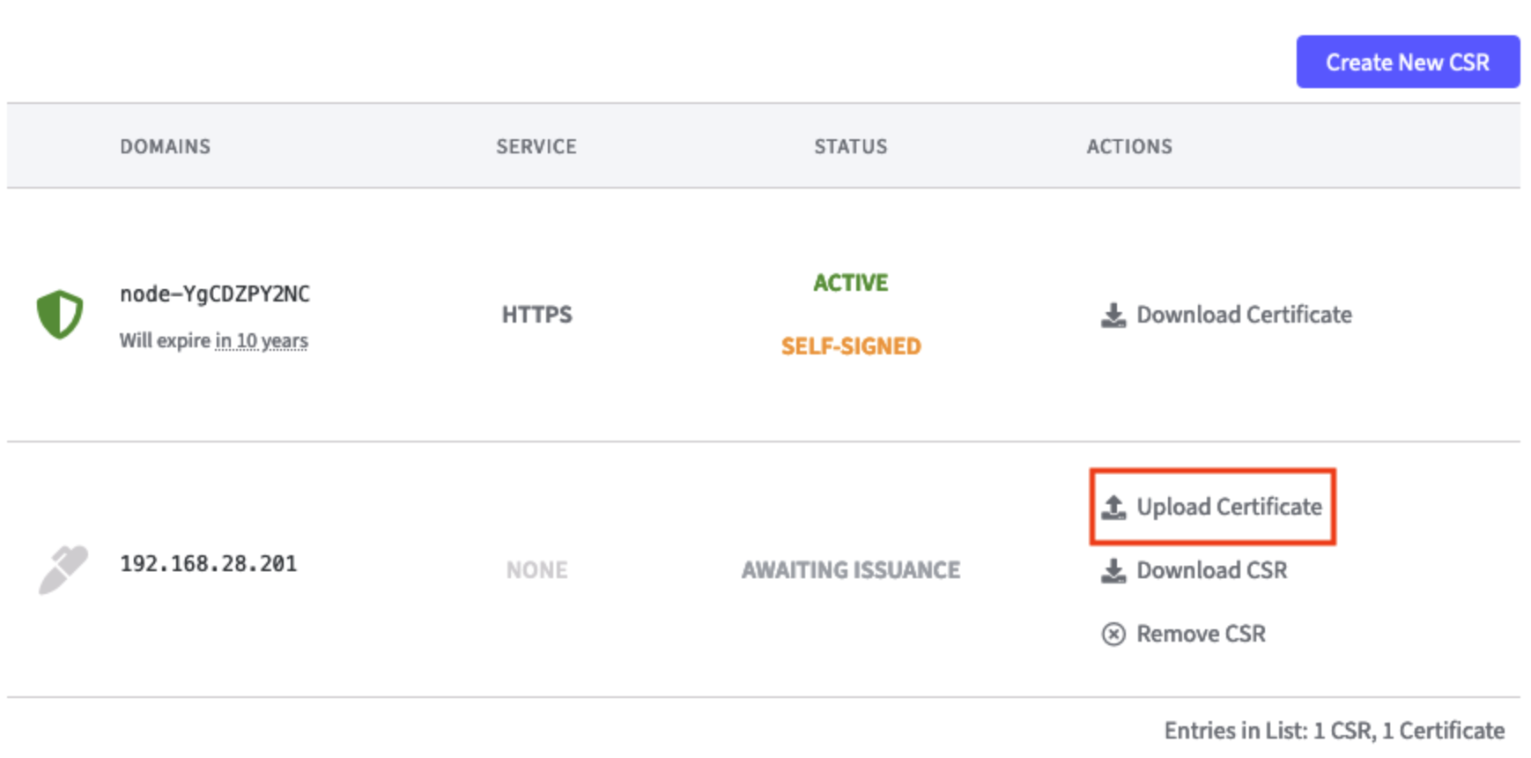
Task: Select the 192.168.28.201 domain entry
Action: coord(209,564)
